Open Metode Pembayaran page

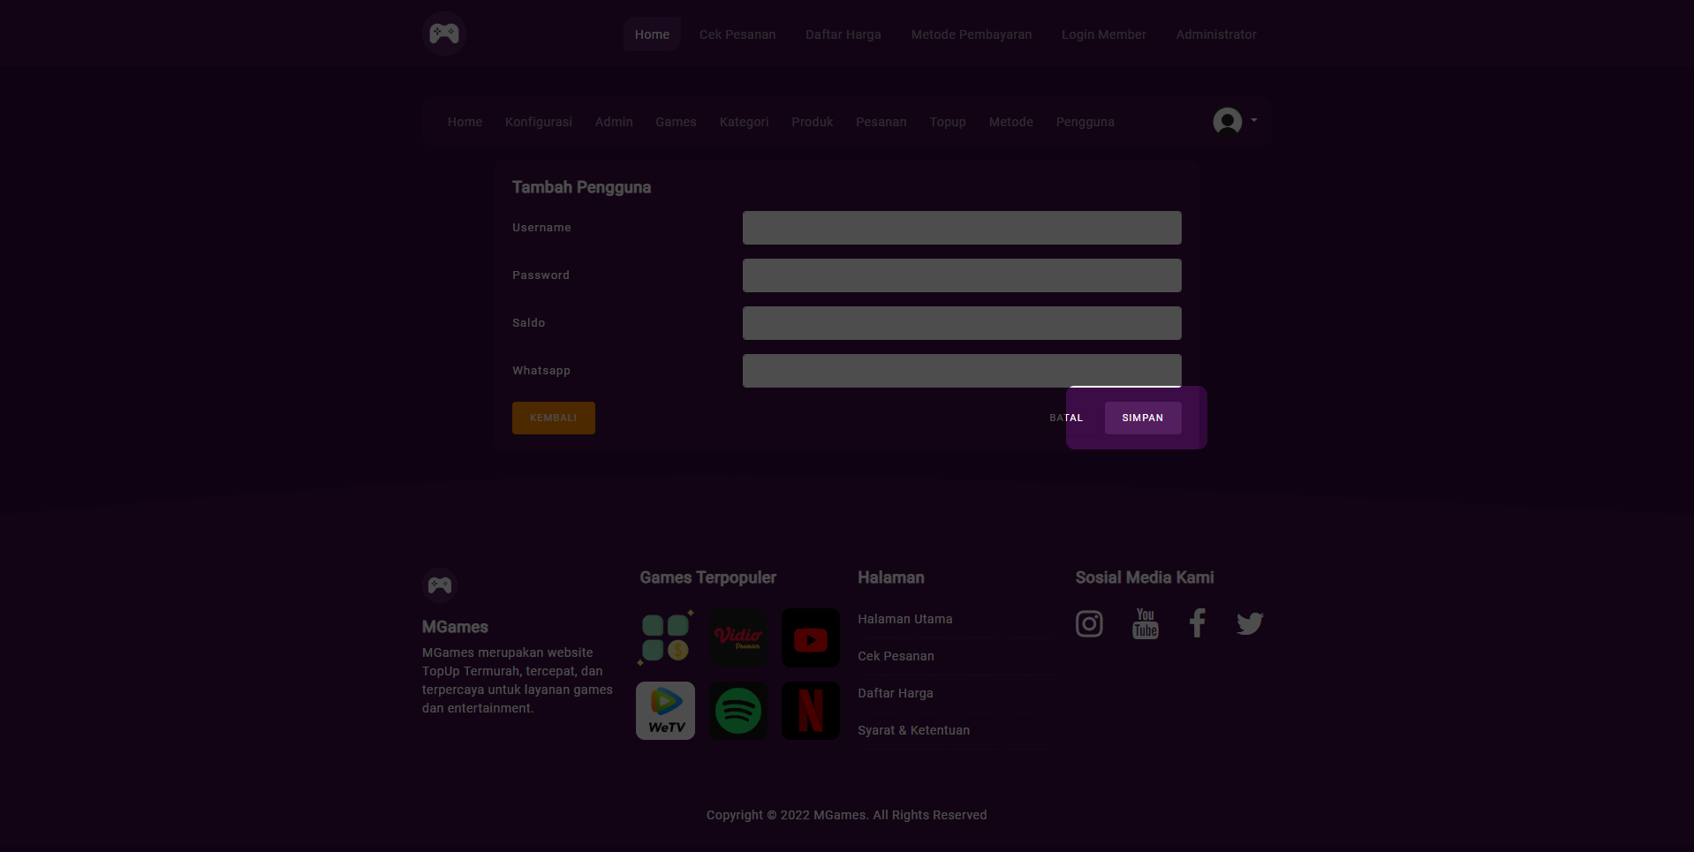click(x=972, y=34)
